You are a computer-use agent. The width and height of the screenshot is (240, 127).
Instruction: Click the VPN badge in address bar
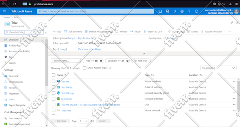[x=25, y=4]
